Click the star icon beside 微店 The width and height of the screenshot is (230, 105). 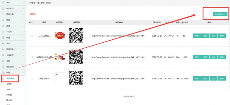point(3,20)
